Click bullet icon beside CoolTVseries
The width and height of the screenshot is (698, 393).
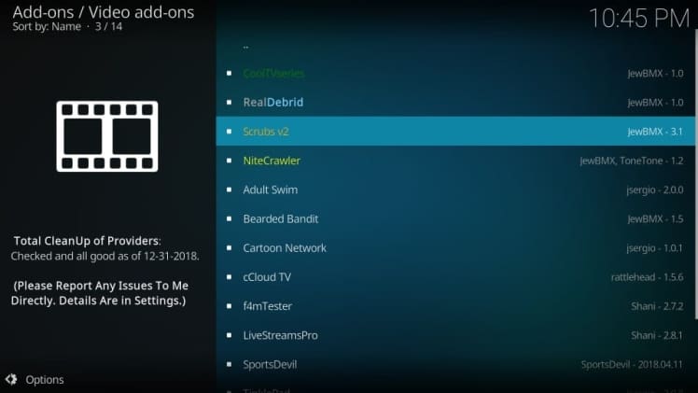coord(230,73)
